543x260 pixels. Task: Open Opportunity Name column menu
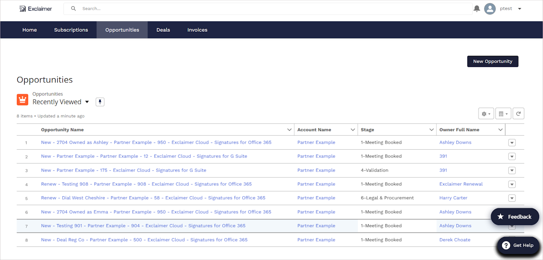(x=289, y=130)
